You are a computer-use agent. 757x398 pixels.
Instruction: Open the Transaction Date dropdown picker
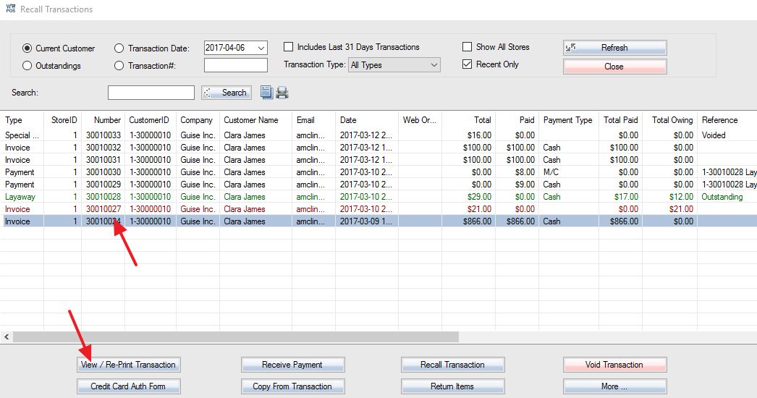pos(261,48)
